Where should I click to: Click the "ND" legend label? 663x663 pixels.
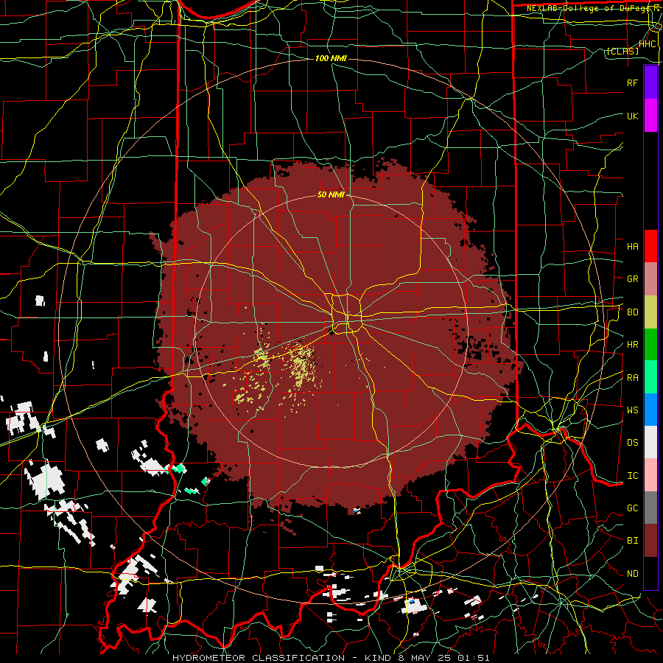pos(632,574)
